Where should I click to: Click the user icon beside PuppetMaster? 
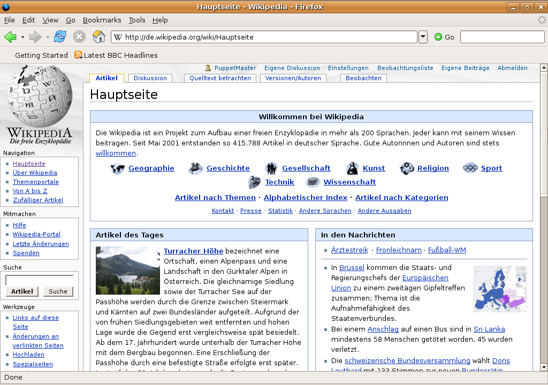coord(208,68)
